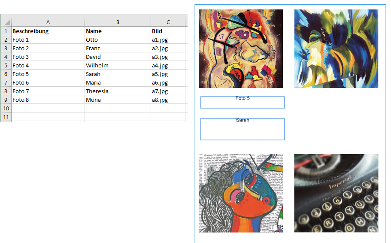This screenshot has height=243, width=391.
Task: Select the blue and yellow brushstroke painting
Action: click(x=336, y=49)
